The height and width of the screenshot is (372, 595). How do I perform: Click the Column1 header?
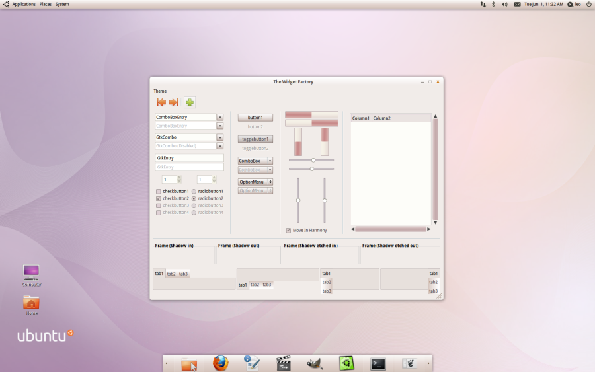point(361,118)
